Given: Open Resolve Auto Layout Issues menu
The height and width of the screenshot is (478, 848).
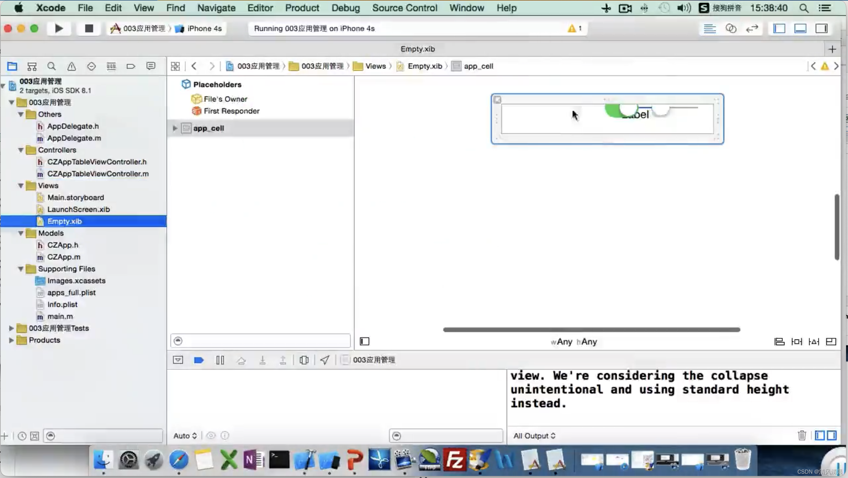Looking at the screenshot, I should coord(814,342).
